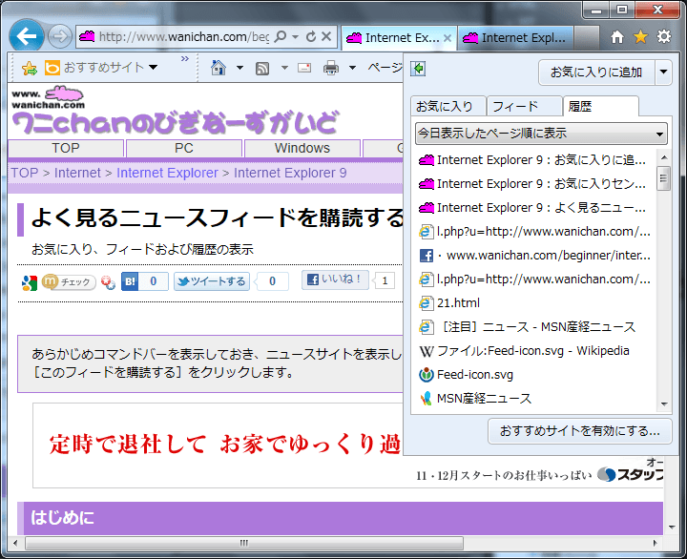The image size is (687, 559).
Task: Click the Print icon in command bar
Action: [331, 68]
